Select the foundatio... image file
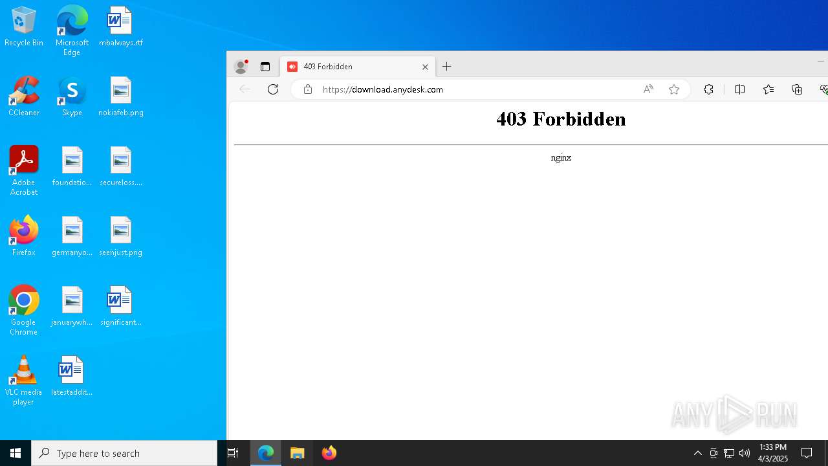This screenshot has height=466, width=828. (x=72, y=166)
